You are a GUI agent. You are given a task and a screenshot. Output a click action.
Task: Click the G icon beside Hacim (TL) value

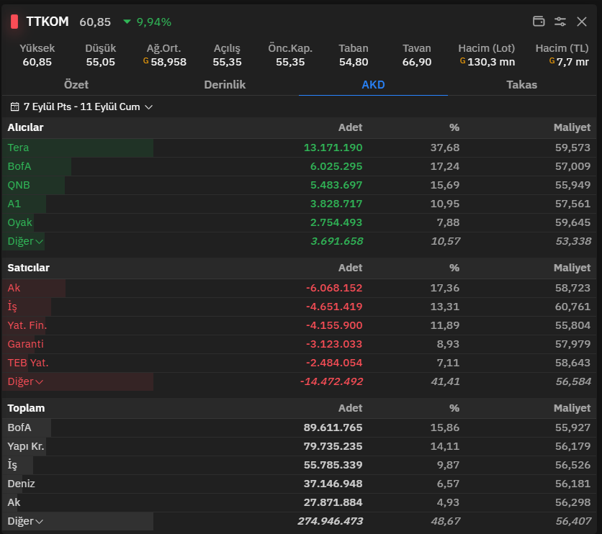pos(552,60)
